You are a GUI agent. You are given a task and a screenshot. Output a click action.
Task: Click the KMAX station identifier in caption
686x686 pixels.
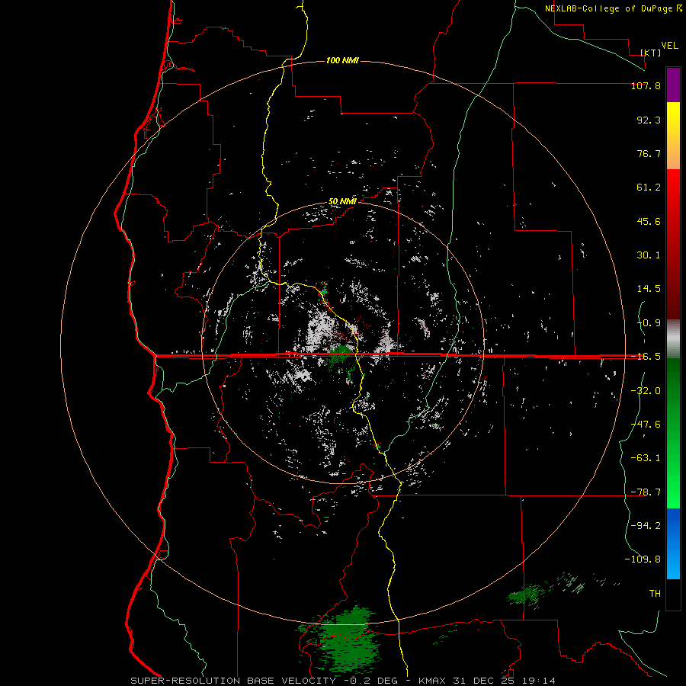pos(433,681)
